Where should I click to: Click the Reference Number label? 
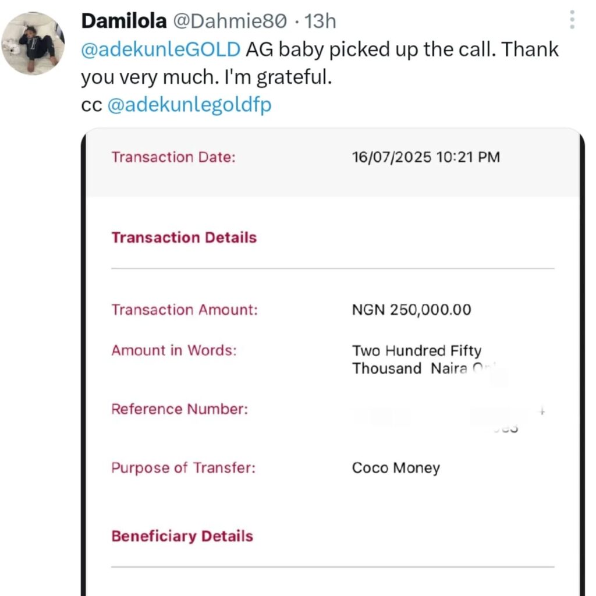tap(179, 409)
